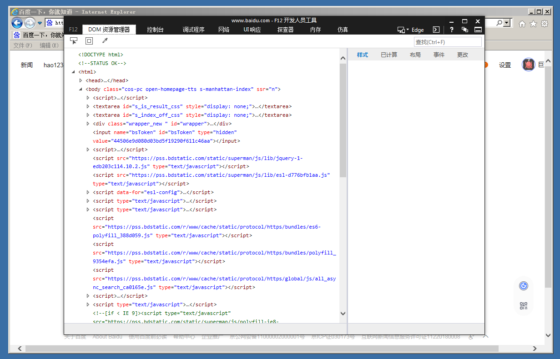This screenshot has width=560, height=359.
Task: Open the 新闻 link on Baidu page
Action: click(27, 65)
